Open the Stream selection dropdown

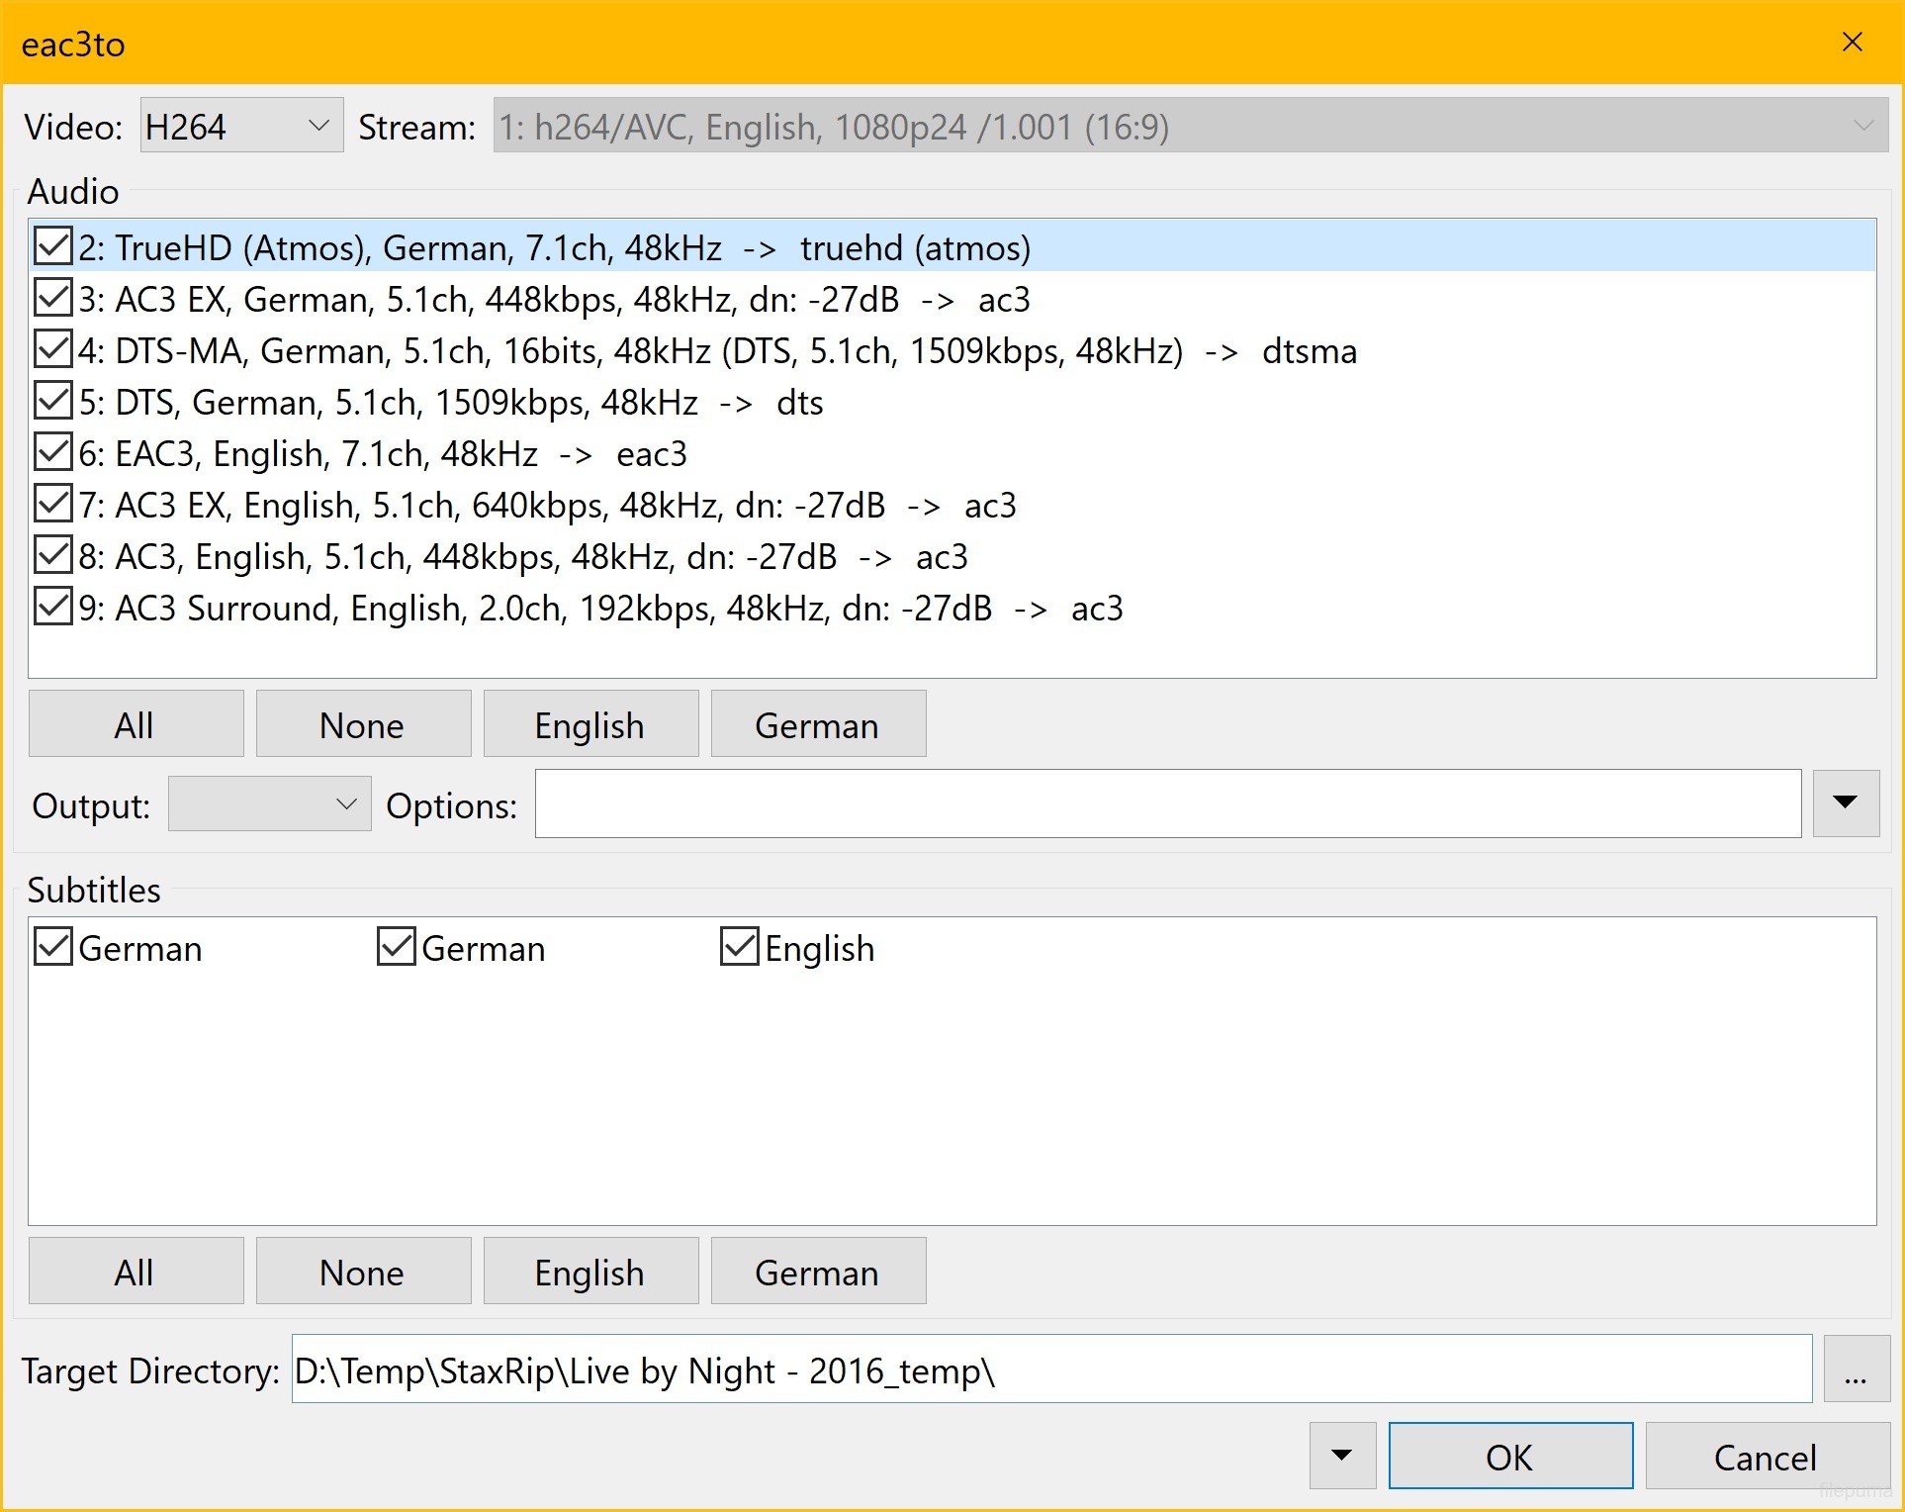pyautogui.click(x=1863, y=126)
